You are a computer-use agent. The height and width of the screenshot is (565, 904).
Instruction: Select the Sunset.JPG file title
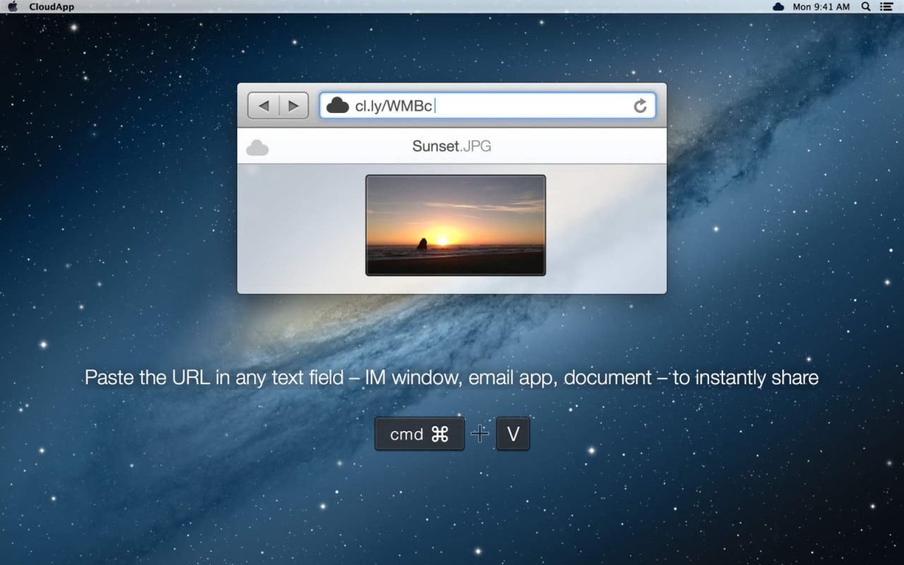pos(451,146)
